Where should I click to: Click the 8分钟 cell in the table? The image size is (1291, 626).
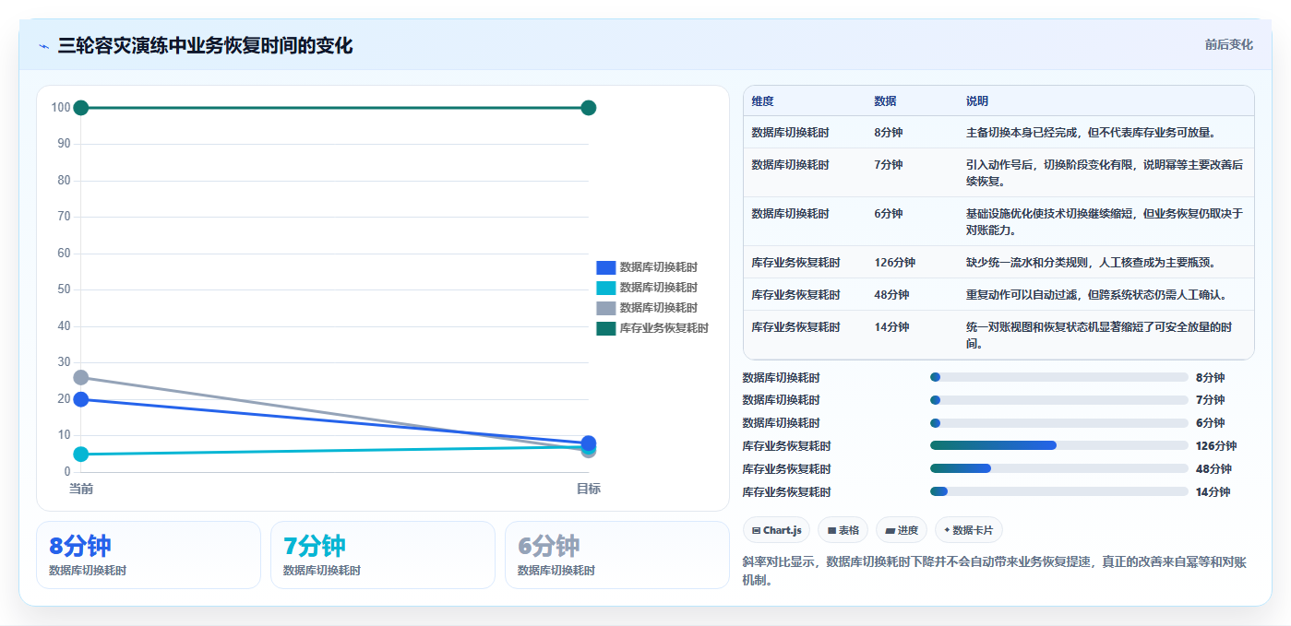(x=889, y=133)
